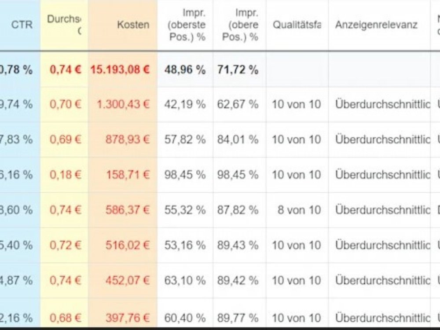Click the 98,45 % oberste Pos. cell
Image resolution: width=440 pixels, height=330 pixels.
tap(185, 175)
